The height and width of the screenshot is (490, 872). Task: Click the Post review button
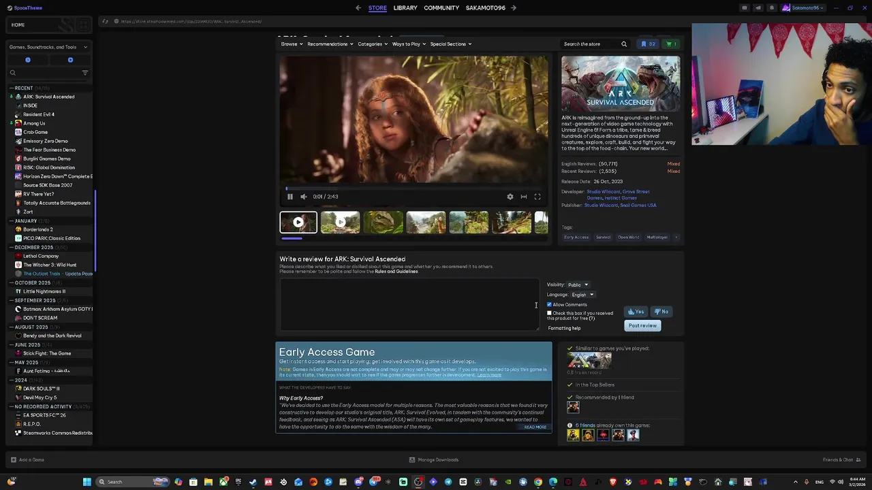[x=642, y=326]
